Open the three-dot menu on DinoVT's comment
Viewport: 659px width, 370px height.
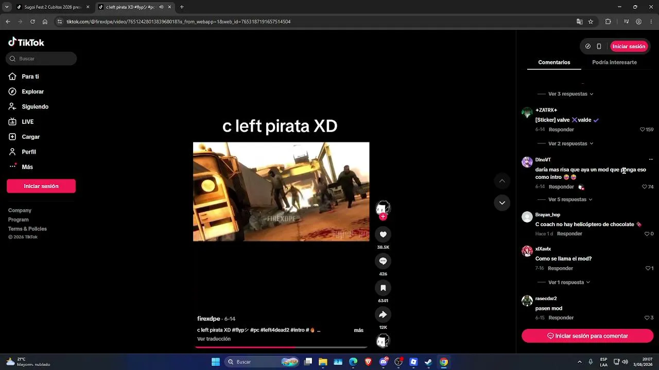point(651,160)
